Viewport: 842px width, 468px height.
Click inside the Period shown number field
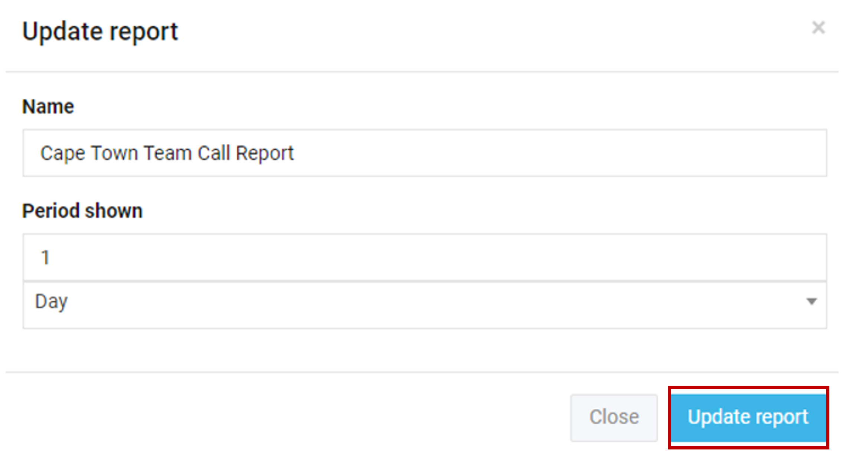[x=424, y=257]
